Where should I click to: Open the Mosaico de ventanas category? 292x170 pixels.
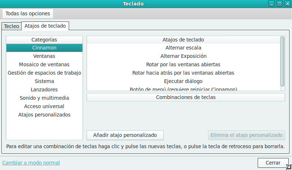point(44,64)
